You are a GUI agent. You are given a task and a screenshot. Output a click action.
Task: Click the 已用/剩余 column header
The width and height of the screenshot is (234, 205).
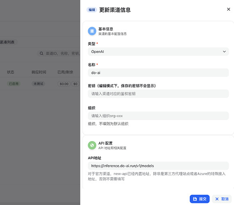[x=65, y=72]
